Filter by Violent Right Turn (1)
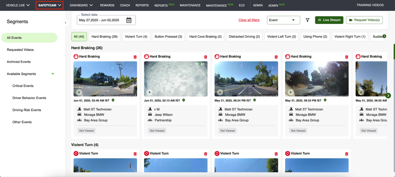The image size is (395, 177). click(x=350, y=37)
